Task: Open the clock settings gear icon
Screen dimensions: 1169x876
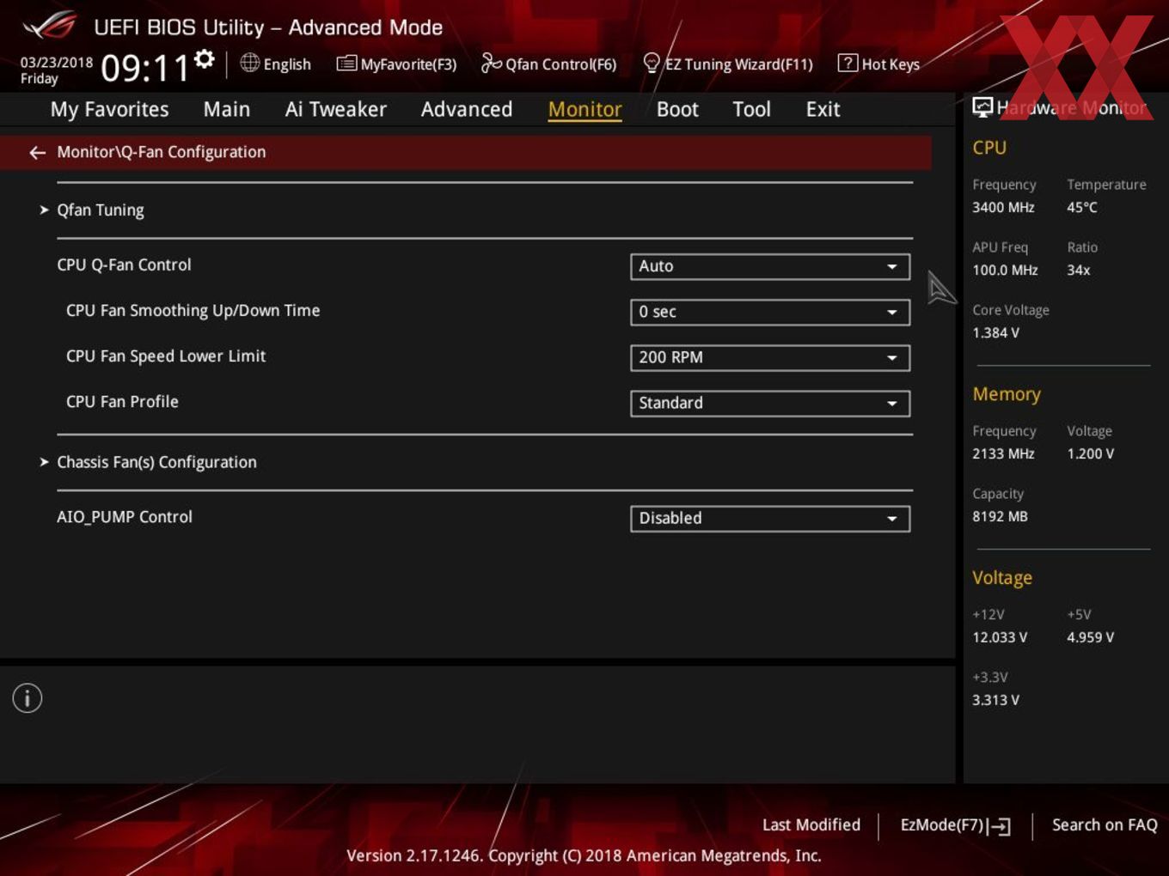Action: [x=205, y=58]
